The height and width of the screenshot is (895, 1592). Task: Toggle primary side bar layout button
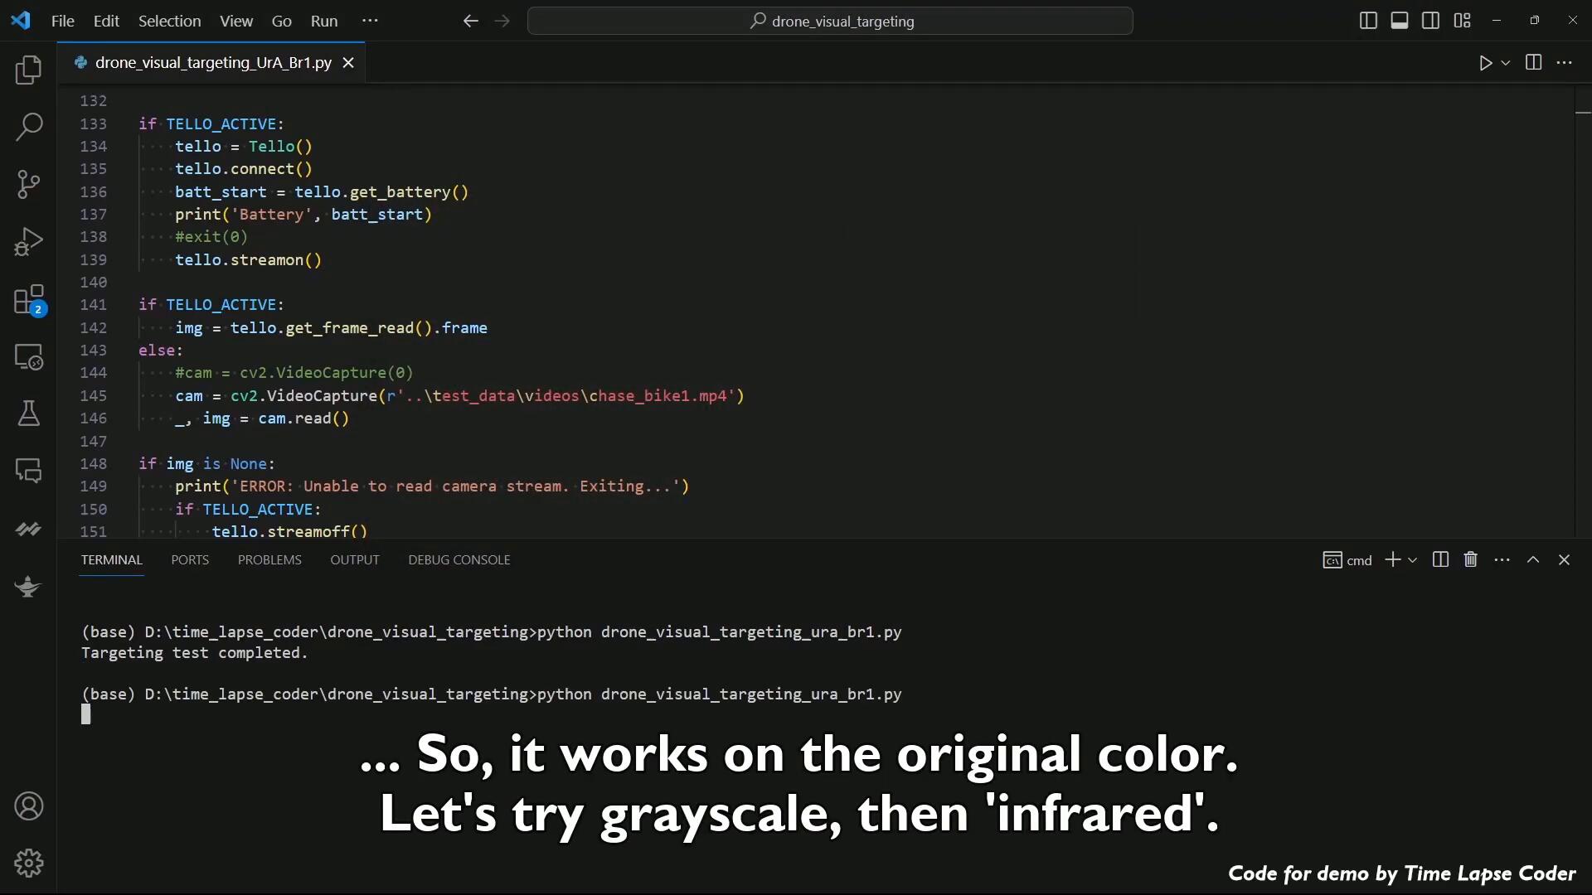pyautogui.click(x=1369, y=21)
